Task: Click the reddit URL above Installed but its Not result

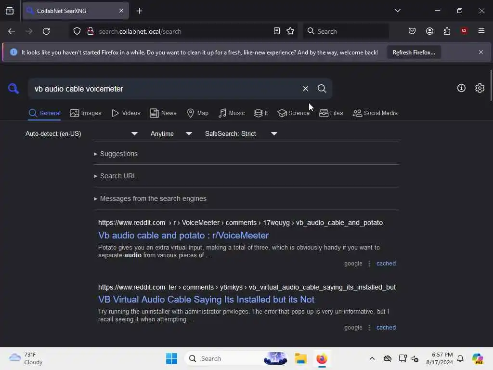Action: coord(247,287)
